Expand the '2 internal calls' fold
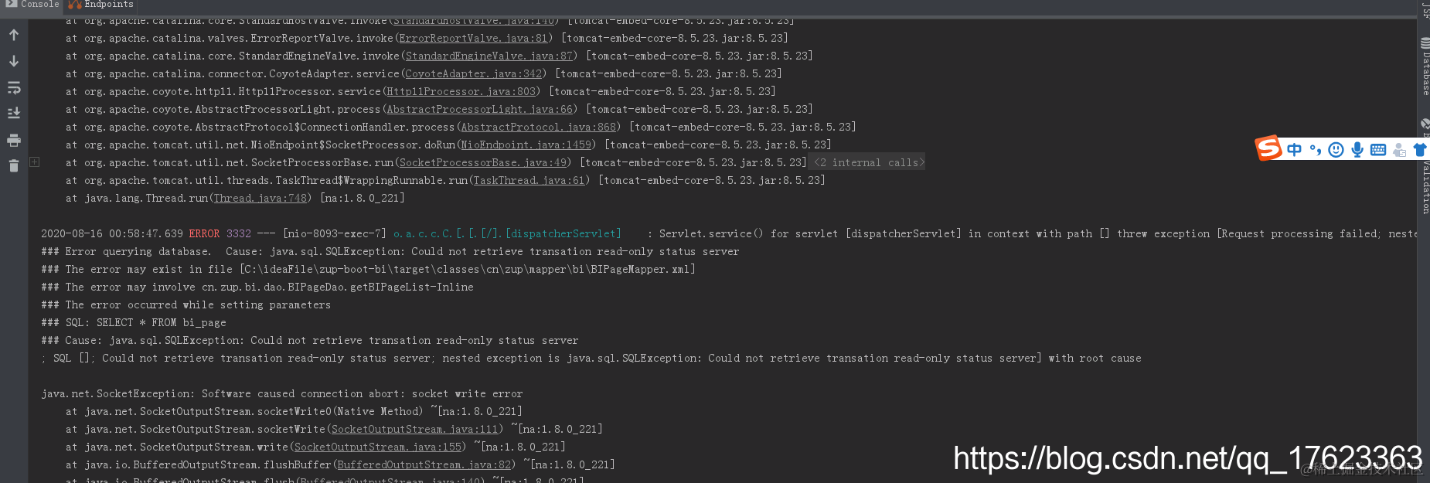 click(869, 162)
